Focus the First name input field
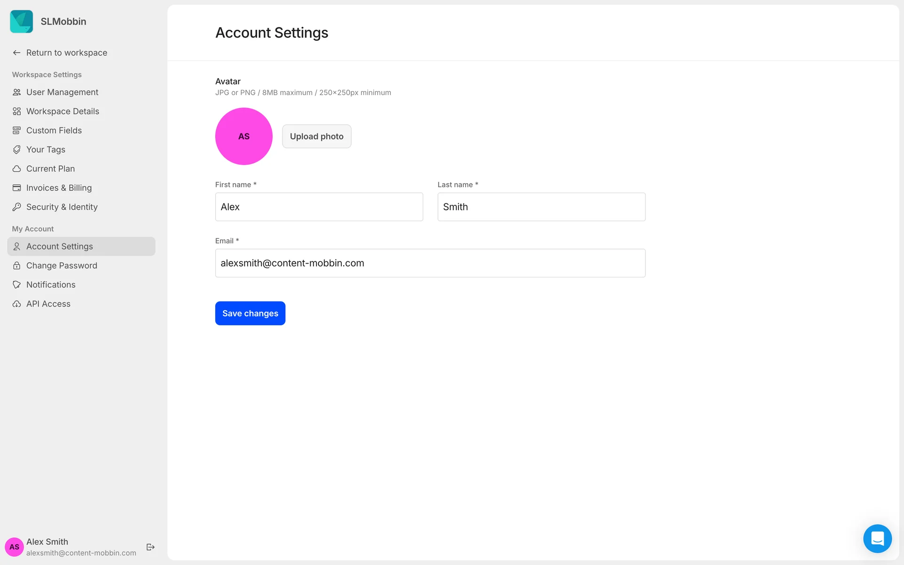The width and height of the screenshot is (904, 565). point(319,207)
